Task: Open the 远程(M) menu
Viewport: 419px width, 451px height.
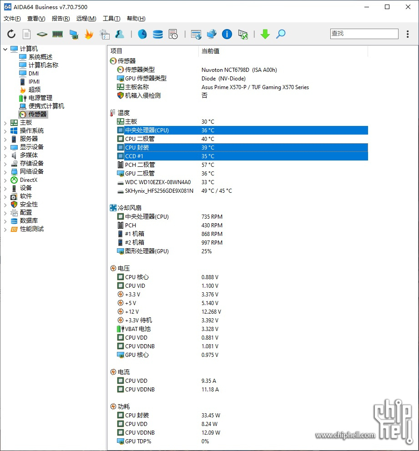Action: [86, 19]
